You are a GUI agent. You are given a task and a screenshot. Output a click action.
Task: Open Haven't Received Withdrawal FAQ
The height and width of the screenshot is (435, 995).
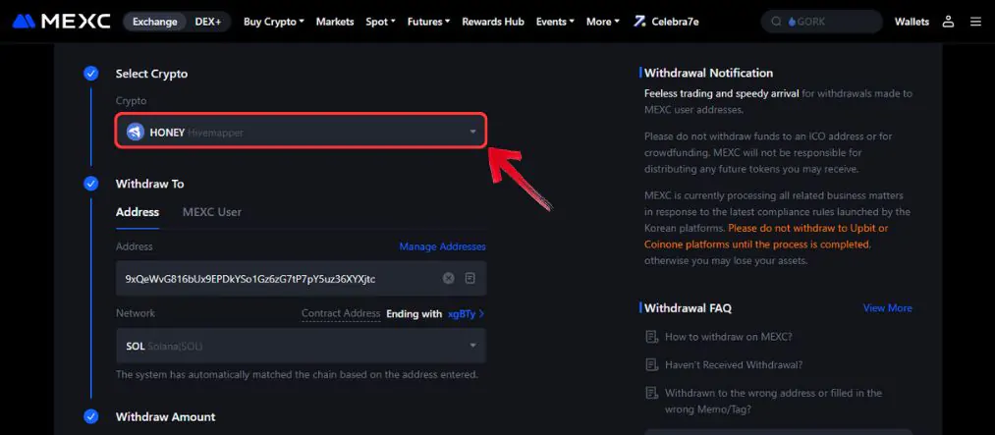(734, 364)
